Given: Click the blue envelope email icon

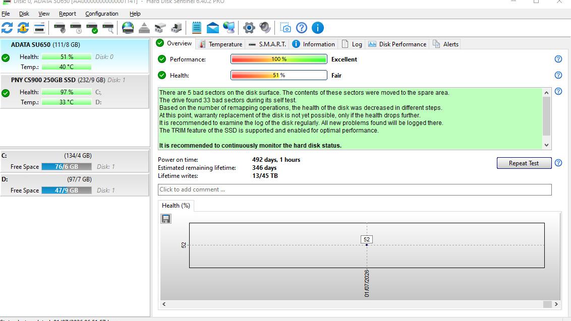Looking at the screenshot, I should [213, 28].
